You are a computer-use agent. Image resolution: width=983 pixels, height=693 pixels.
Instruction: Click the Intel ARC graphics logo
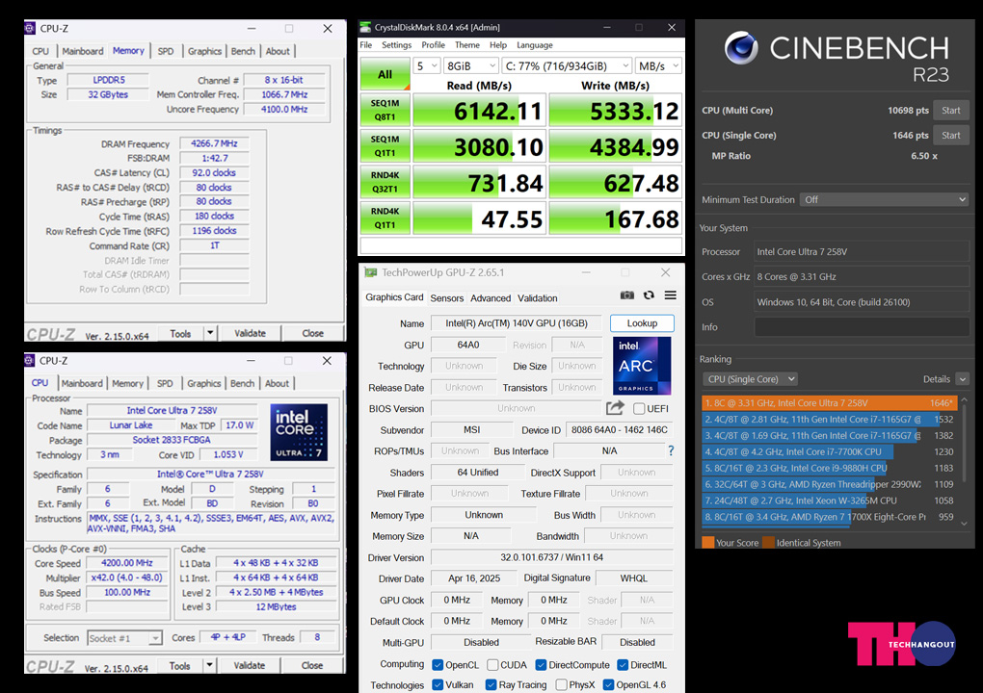[x=642, y=366]
